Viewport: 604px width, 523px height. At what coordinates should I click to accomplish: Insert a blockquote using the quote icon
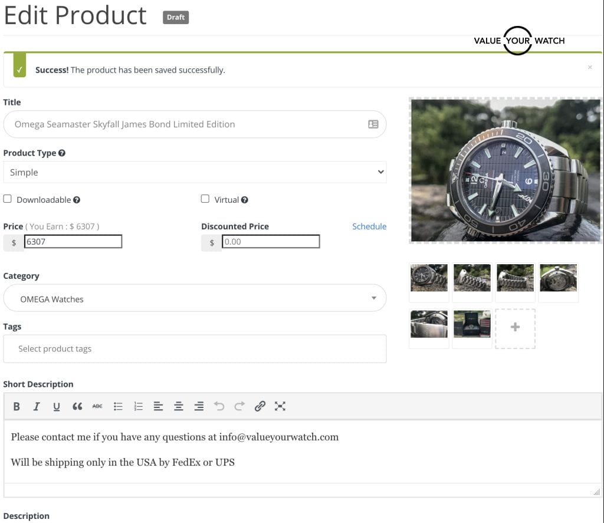pyautogui.click(x=77, y=406)
